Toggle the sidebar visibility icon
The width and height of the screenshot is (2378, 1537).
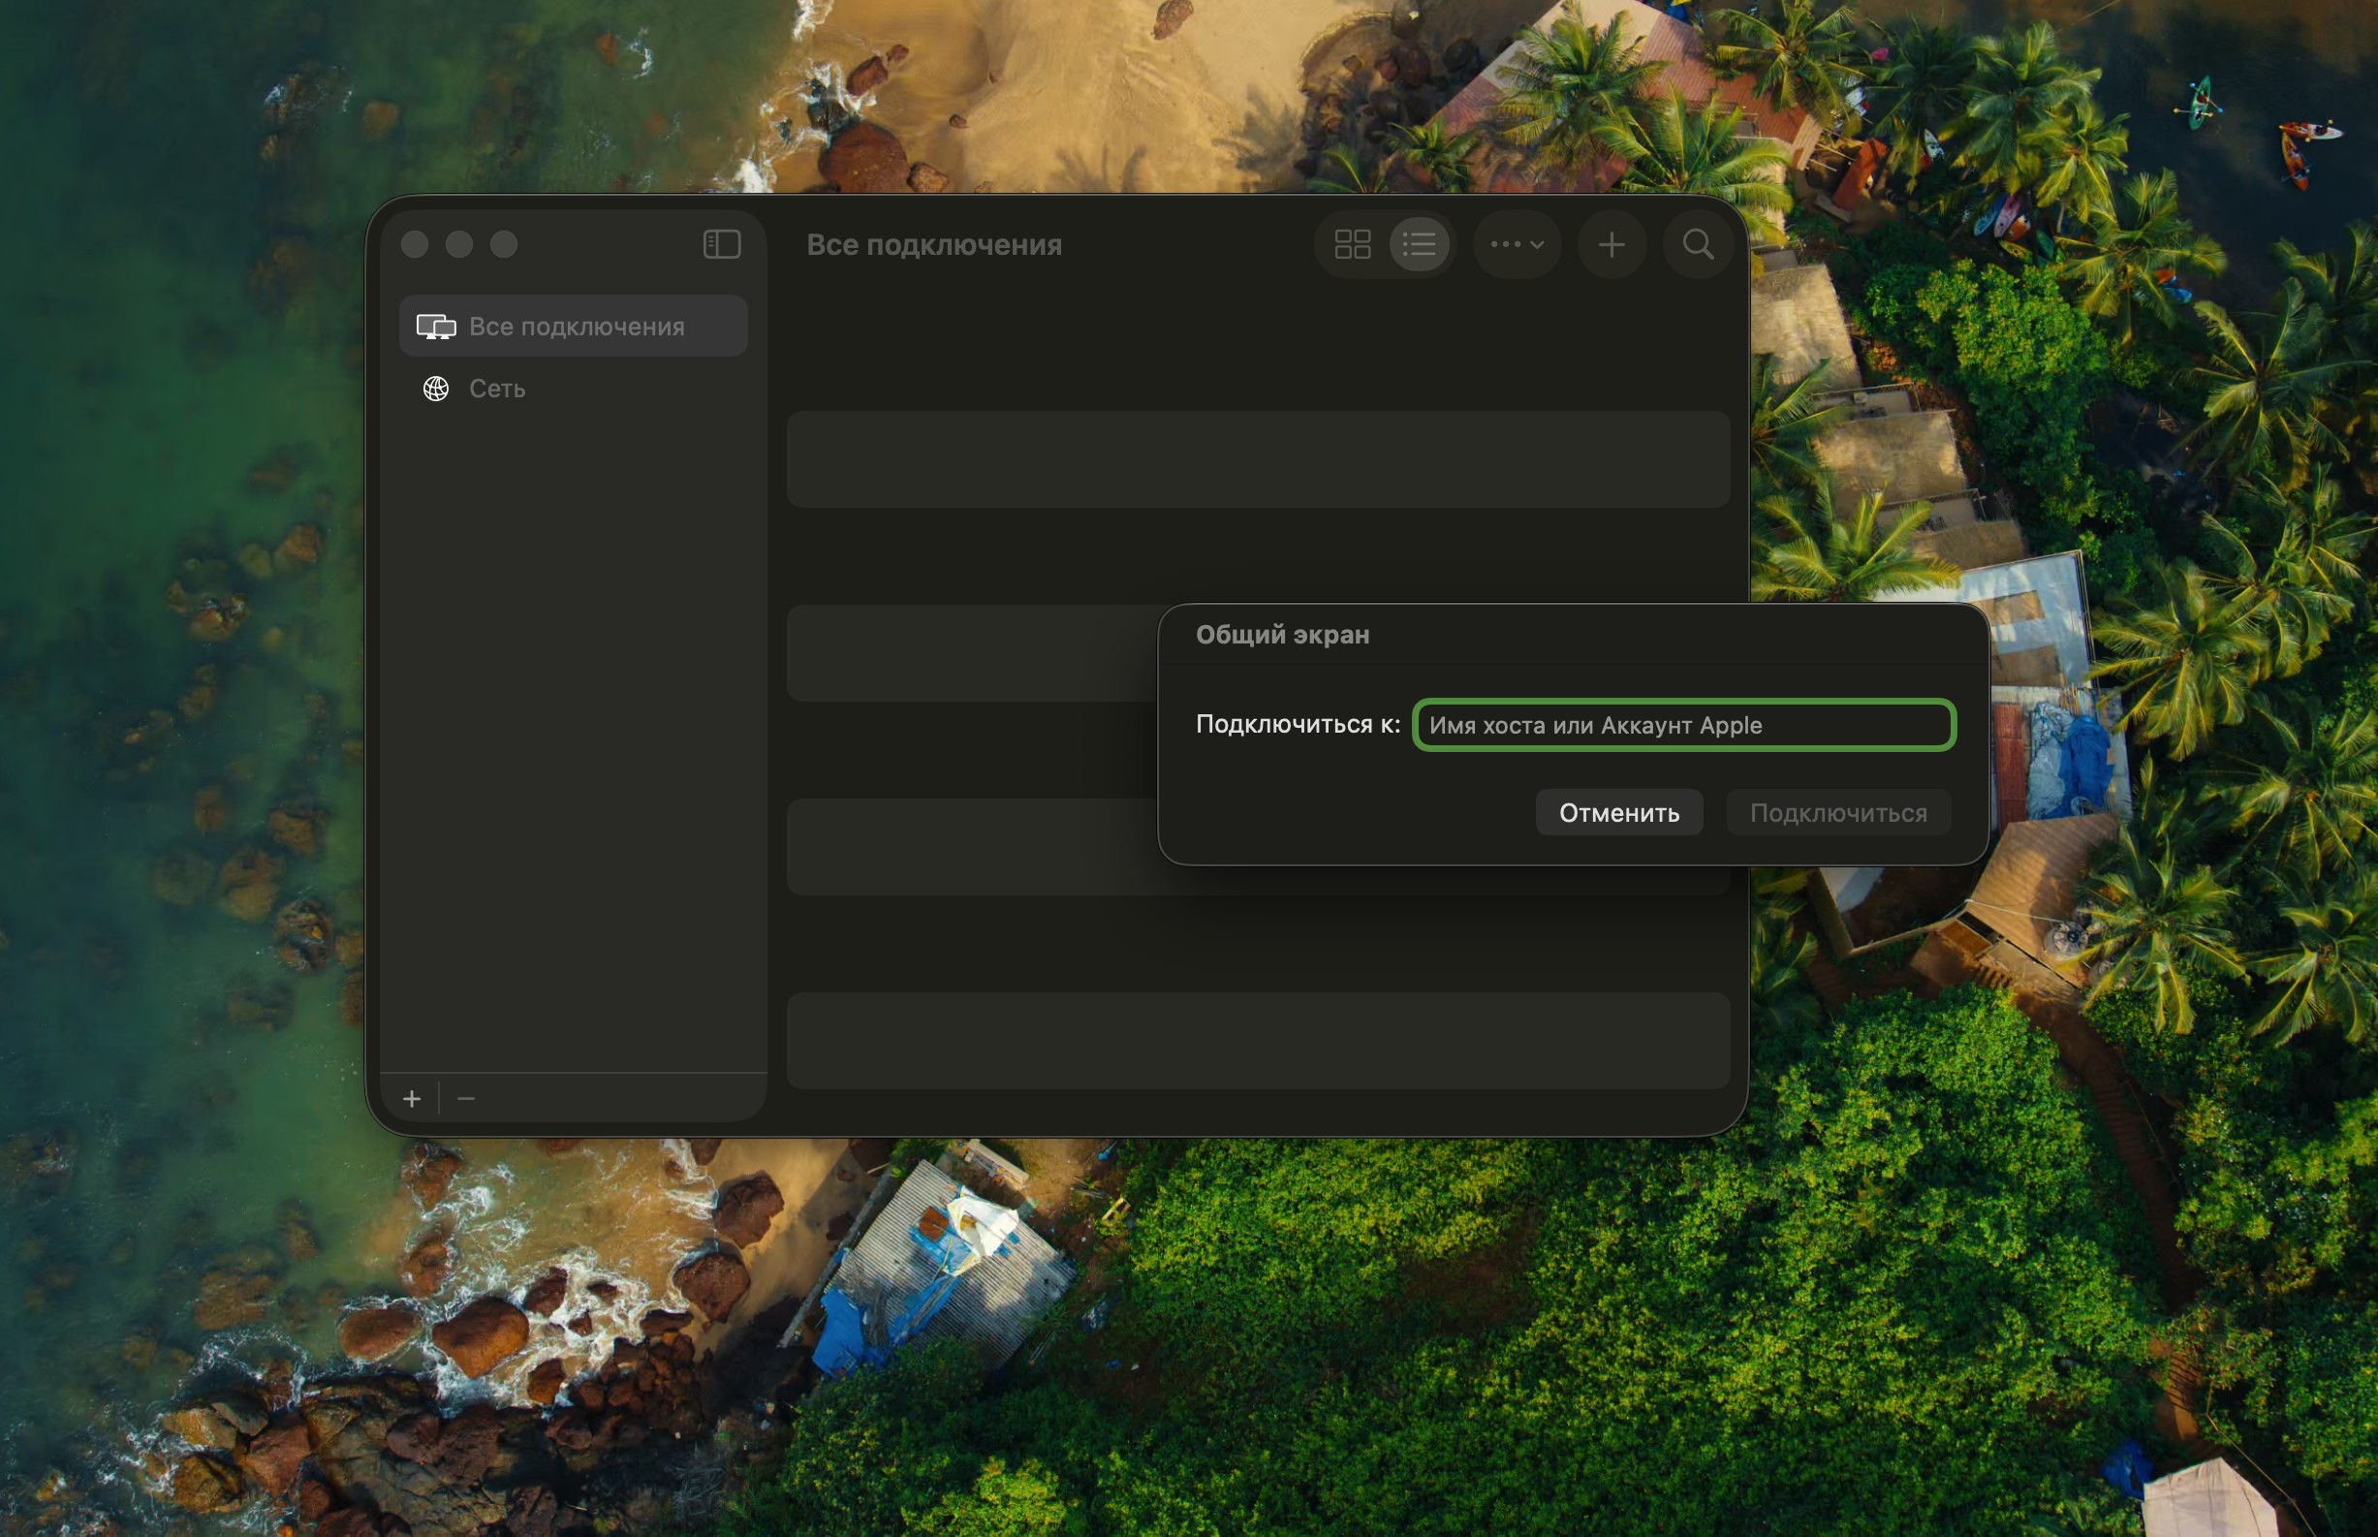tap(722, 244)
